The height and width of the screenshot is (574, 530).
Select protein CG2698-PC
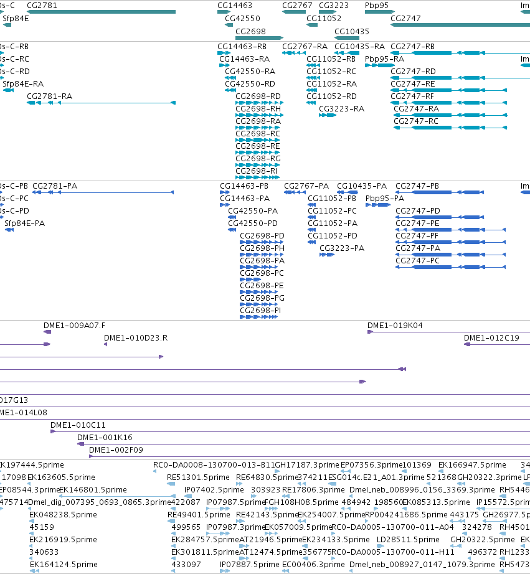[x=262, y=273]
